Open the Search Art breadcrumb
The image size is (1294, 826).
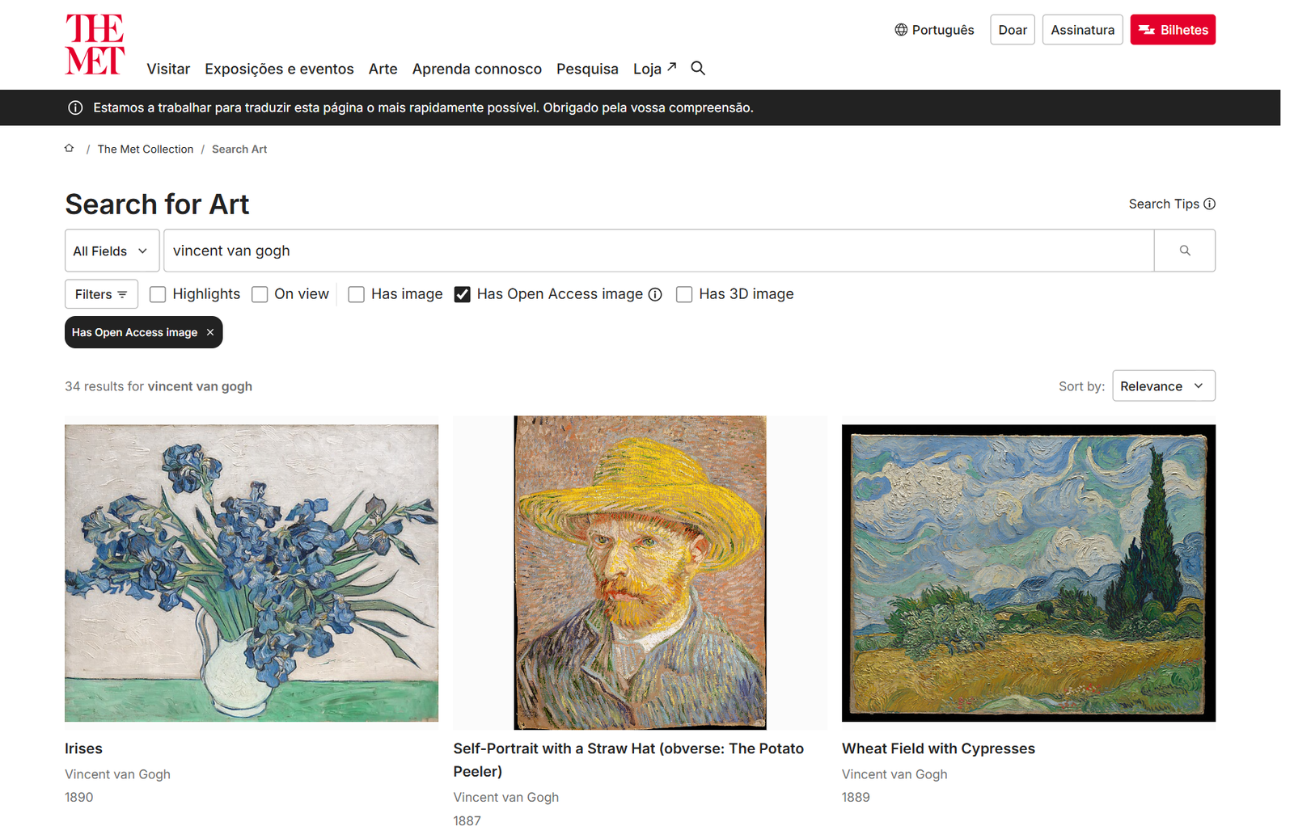[x=239, y=150]
